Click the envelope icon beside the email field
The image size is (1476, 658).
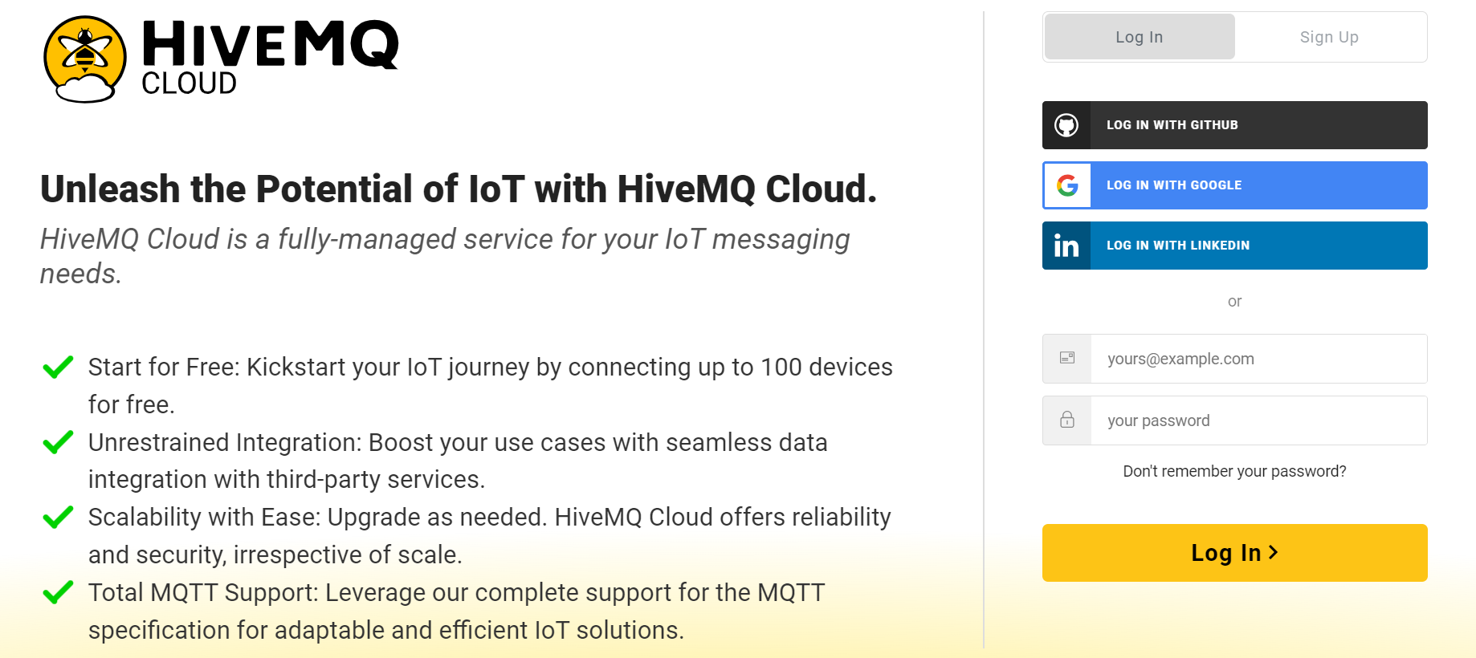point(1066,359)
